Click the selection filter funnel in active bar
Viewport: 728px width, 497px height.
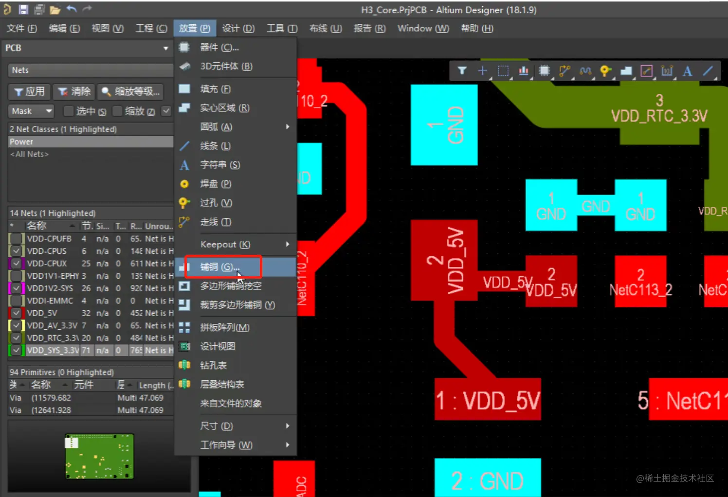[462, 71]
